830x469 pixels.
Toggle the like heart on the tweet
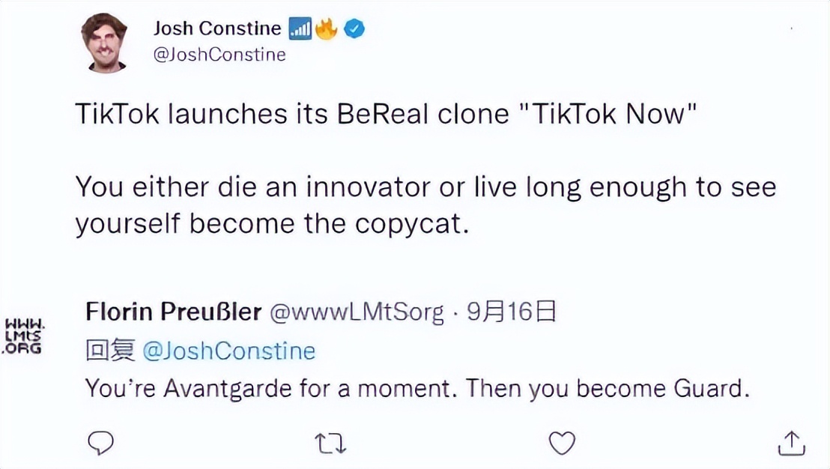pyautogui.click(x=561, y=443)
